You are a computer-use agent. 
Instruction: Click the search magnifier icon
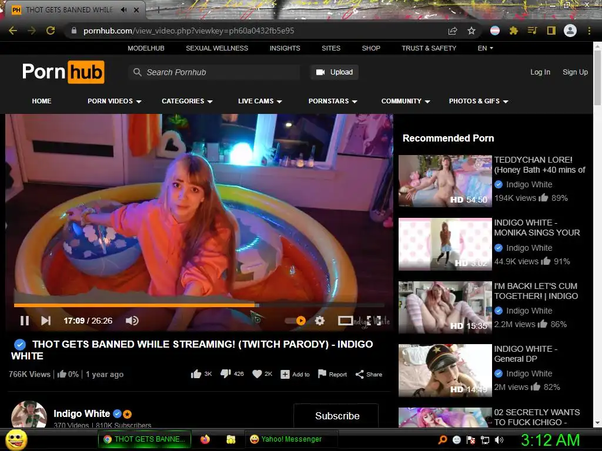(137, 72)
